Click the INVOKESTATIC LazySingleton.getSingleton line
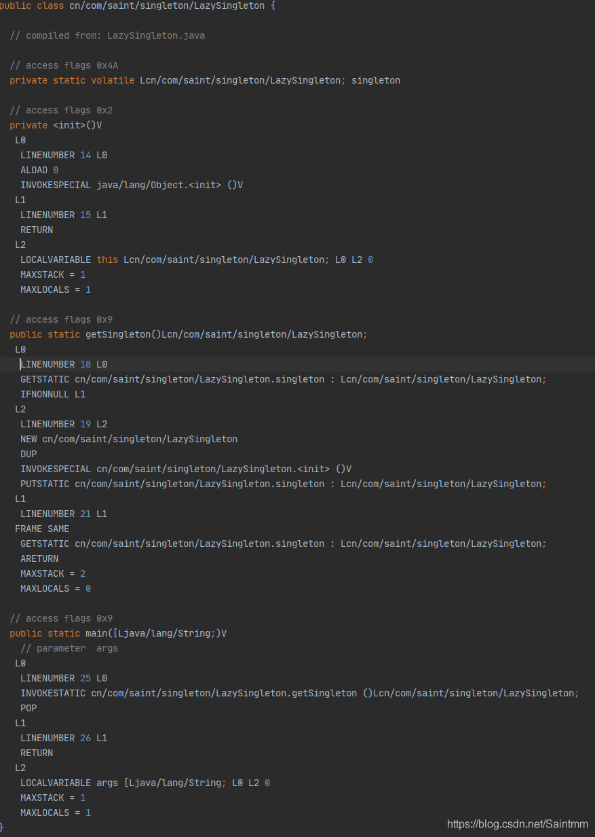Viewport: 595px width, 837px height. click(x=299, y=693)
